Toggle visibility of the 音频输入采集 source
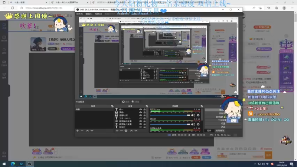297x167 pixels. click(x=140, y=124)
